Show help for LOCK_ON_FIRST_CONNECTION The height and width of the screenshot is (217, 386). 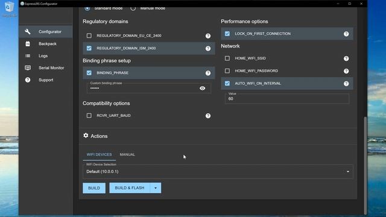pyautogui.click(x=346, y=34)
